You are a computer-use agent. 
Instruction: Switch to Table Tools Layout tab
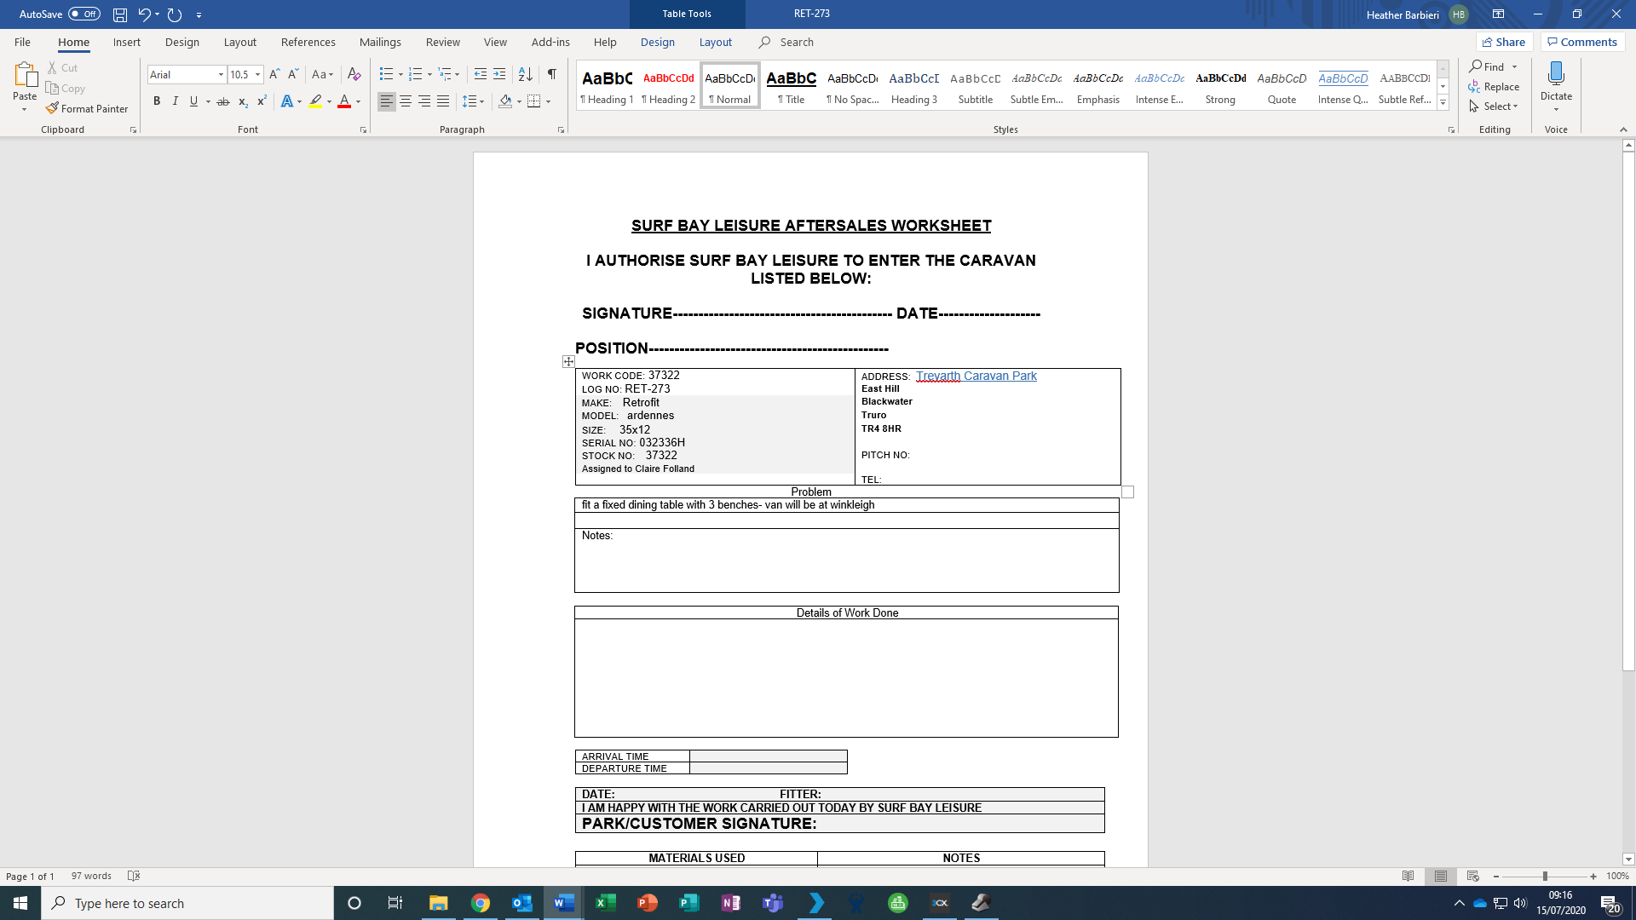(715, 42)
